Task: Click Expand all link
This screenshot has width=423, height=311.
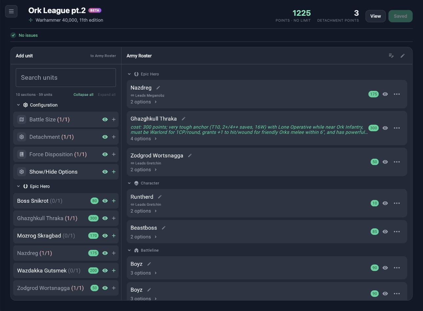Action: click(107, 94)
